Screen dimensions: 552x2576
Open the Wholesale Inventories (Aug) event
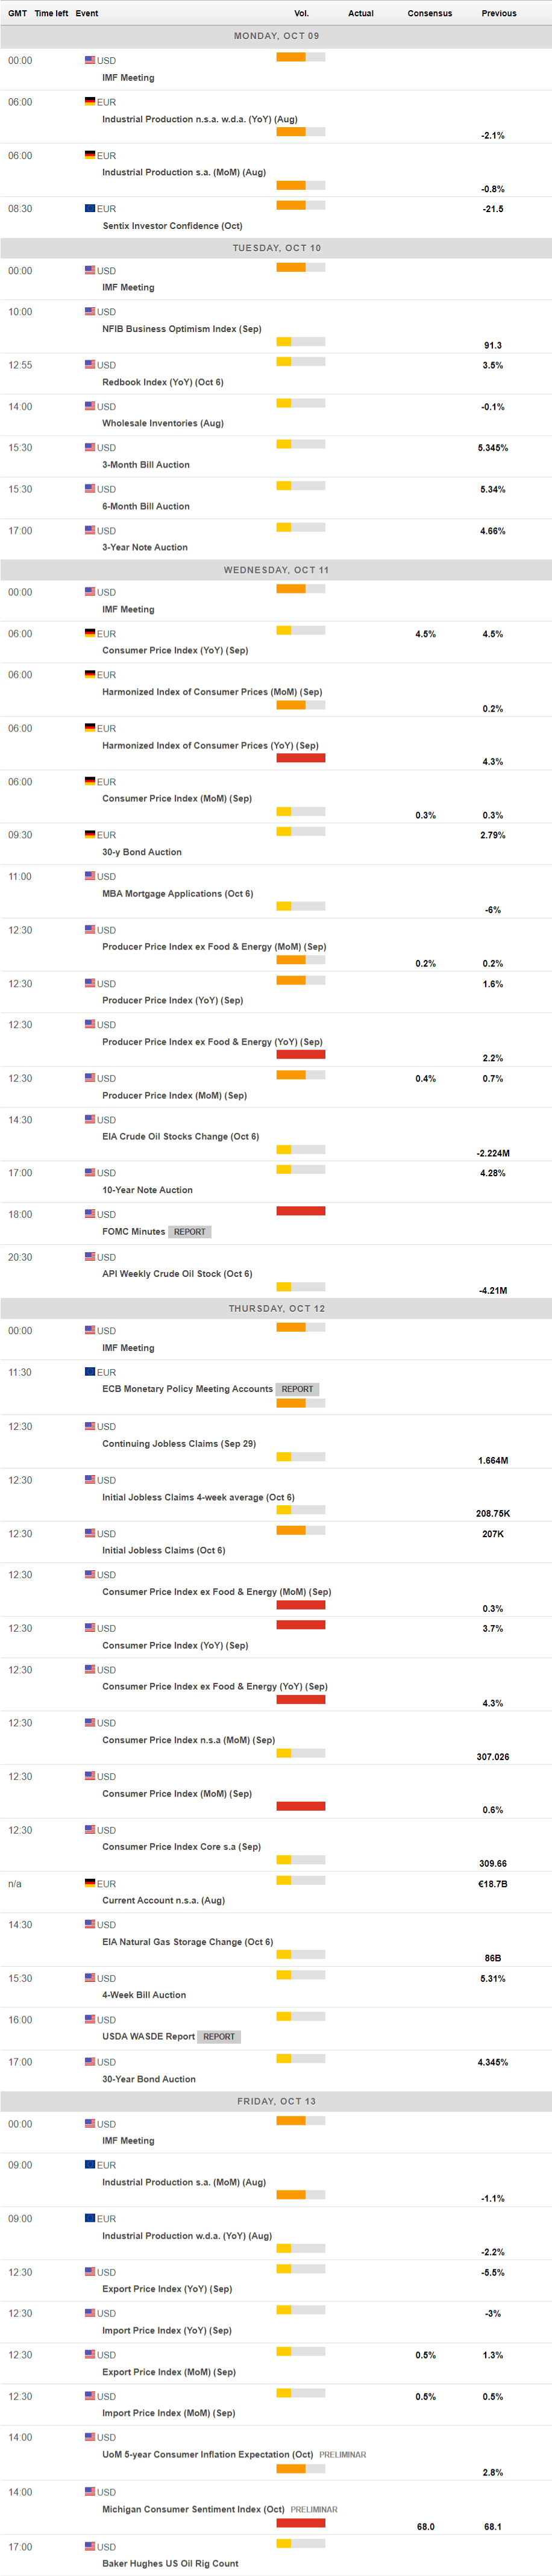point(162,423)
